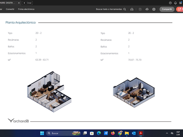Open Adobe Acrobat from the taskbar

(x=141, y=133)
